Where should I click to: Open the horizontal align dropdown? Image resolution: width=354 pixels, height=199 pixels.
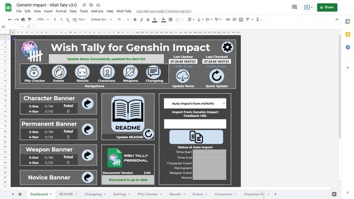(191, 20)
